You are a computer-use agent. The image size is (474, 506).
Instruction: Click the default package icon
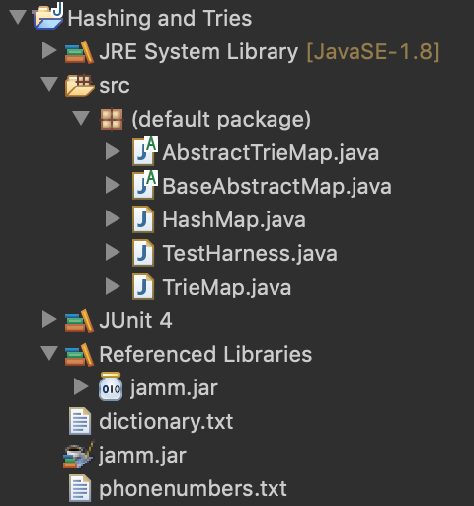click(112, 120)
